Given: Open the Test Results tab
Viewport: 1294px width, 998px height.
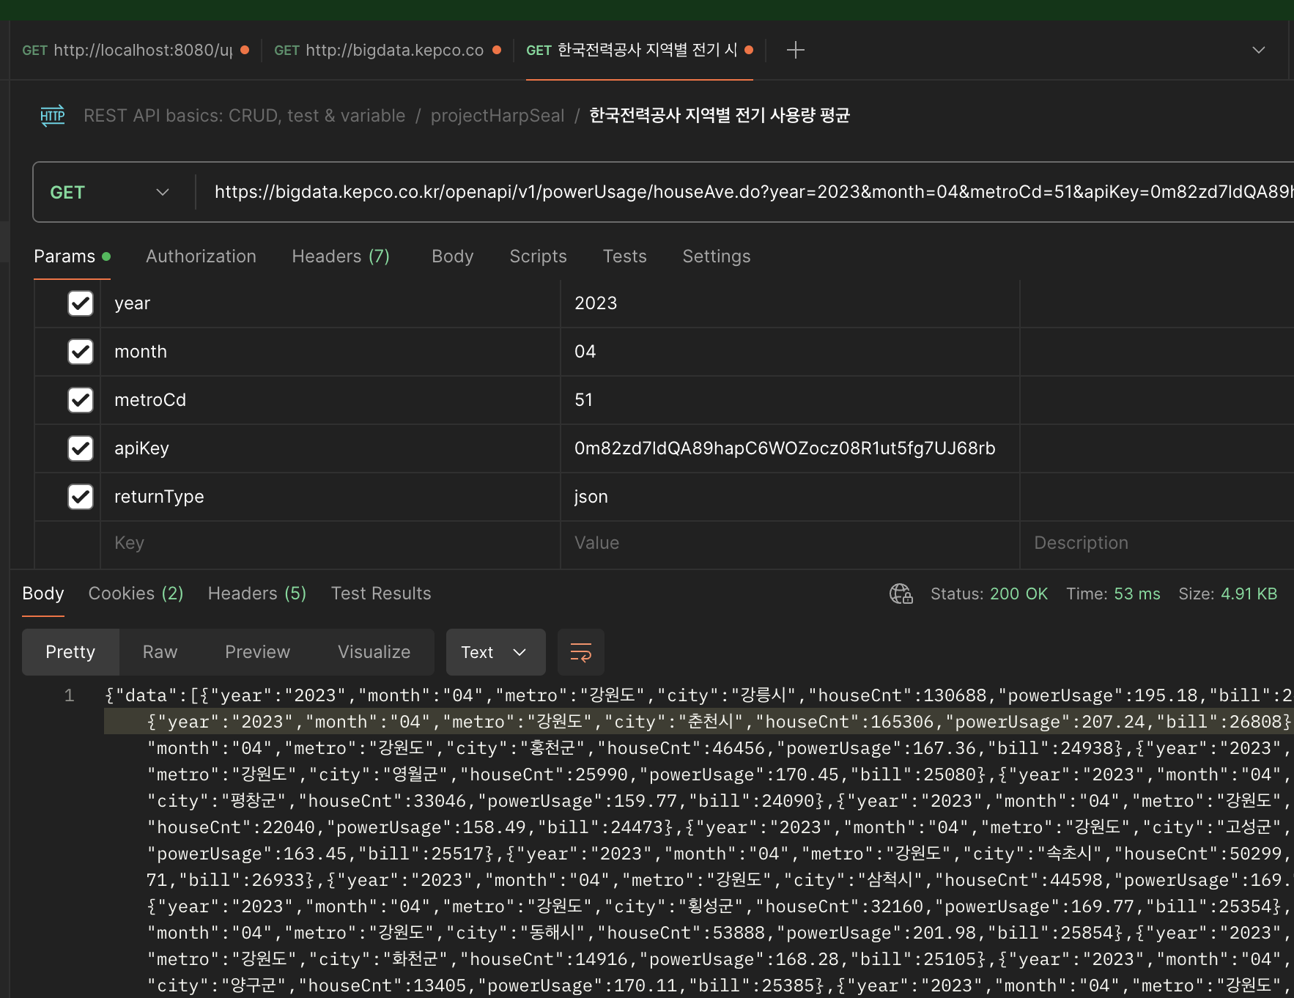Looking at the screenshot, I should coord(381,594).
